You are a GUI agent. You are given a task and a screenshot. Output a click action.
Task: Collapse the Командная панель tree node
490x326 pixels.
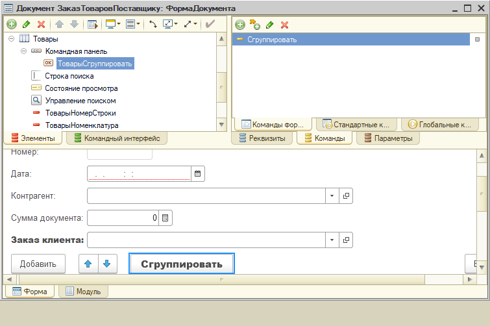pyautogui.click(x=23, y=51)
